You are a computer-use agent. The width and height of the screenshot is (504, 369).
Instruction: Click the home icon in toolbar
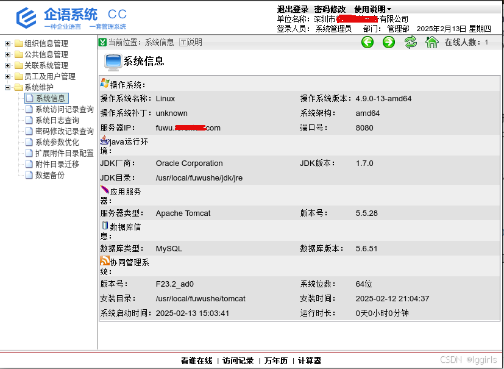click(x=432, y=42)
